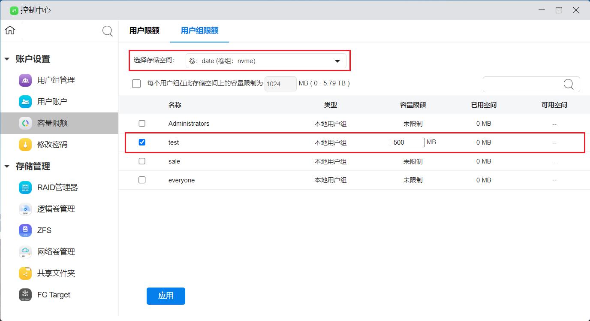The height and width of the screenshot is (321, 590).
Task: Open the 选择存储空间 volume dropdown
Action: pyautogui.click(x=266, y=61)
